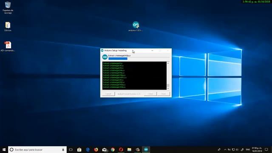Click the Extract status line above the progress bar
The height and width of the screenshot is (153, 272).
[119, 56]
